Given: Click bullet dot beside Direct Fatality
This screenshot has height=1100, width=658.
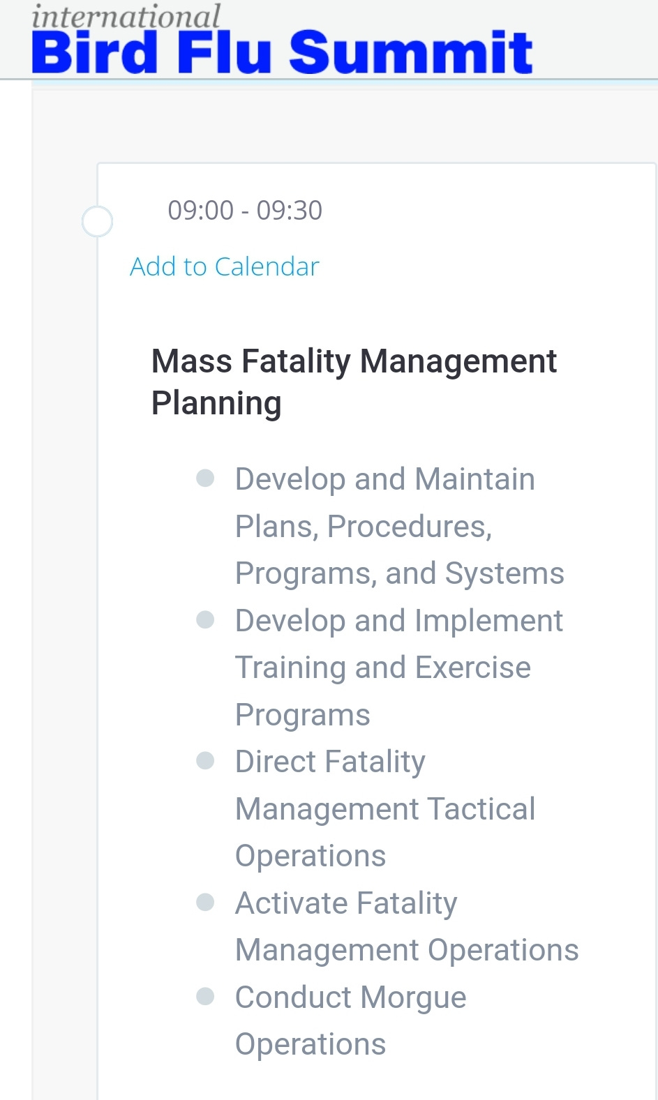Looking at the screenshot, I should [x=205, y=760].
